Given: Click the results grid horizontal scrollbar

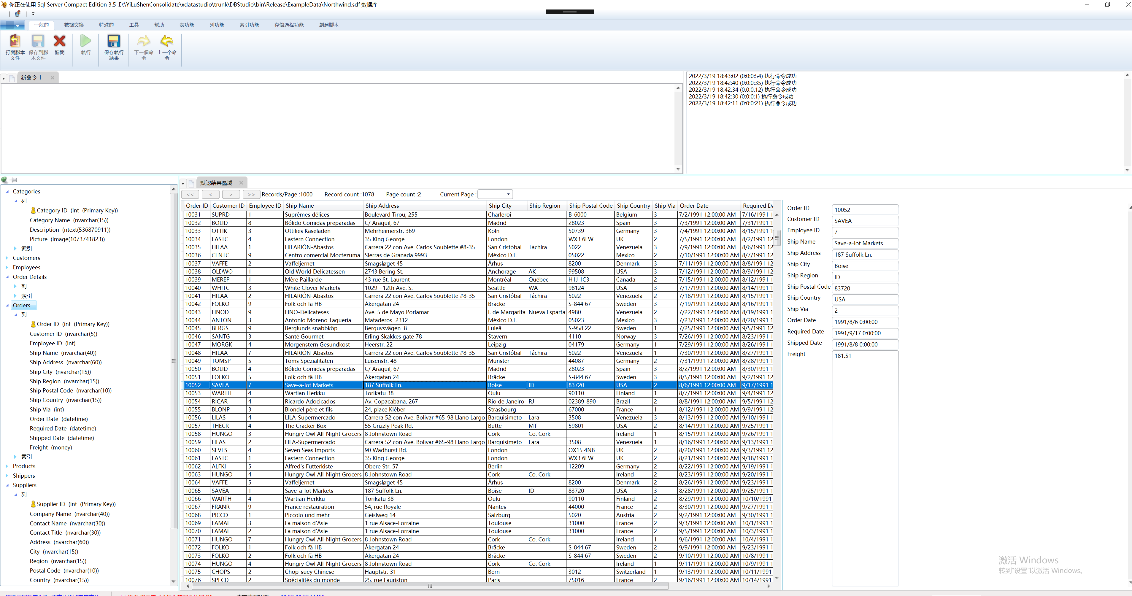Looking at the screenshot, I should [x=430, y=586].
